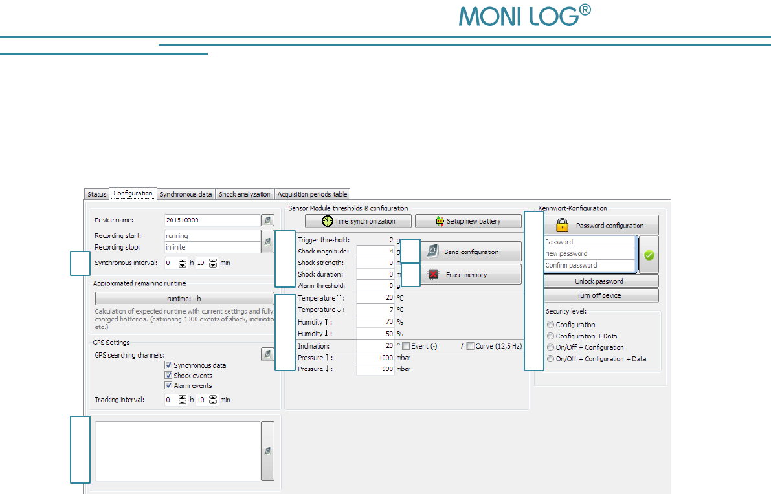
Task: Click the apply icon beside the large empty text box
Action: pyautogui.click(x=267, y=451)
